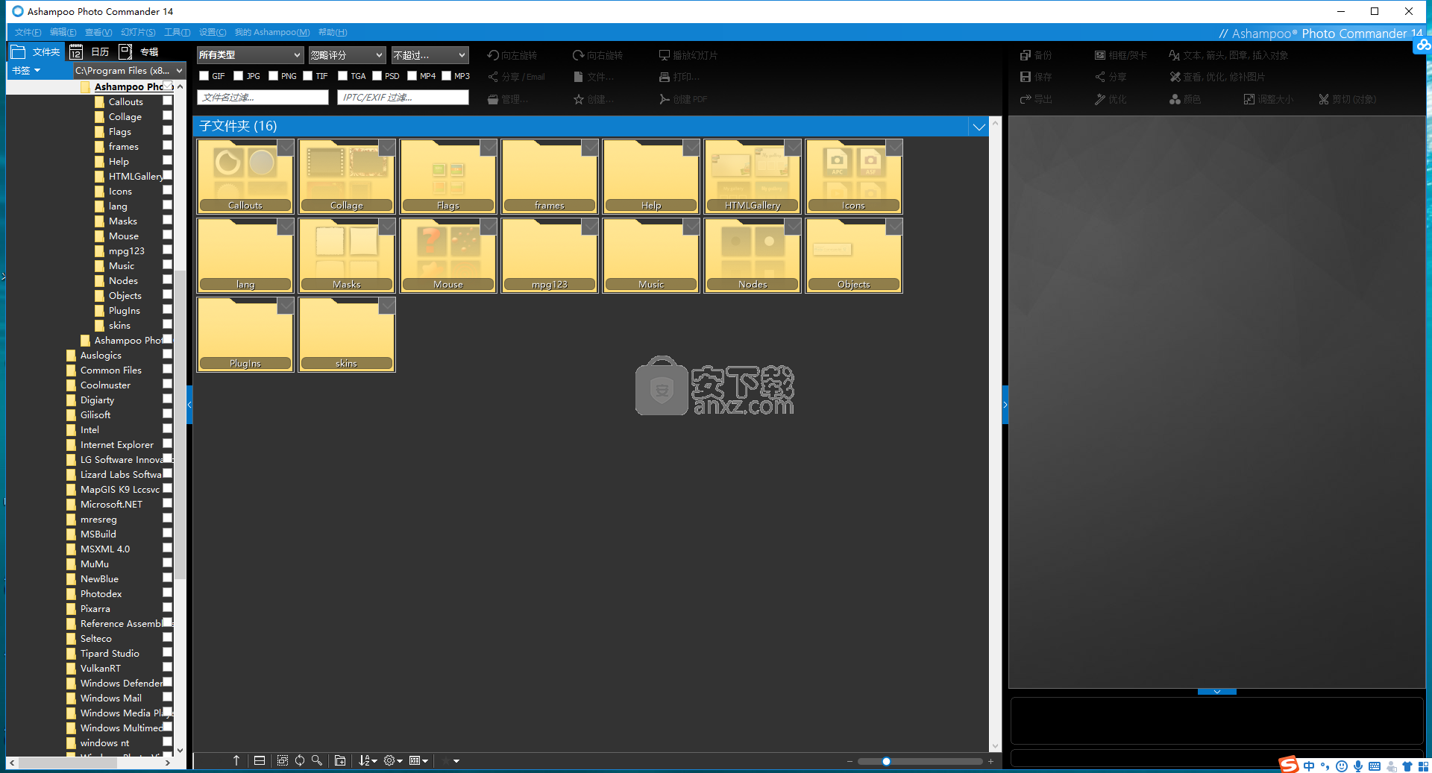This screenshot has height=773, width=1432.
Task: Click the 分享 button in right toolbar
Action: 1111,77
